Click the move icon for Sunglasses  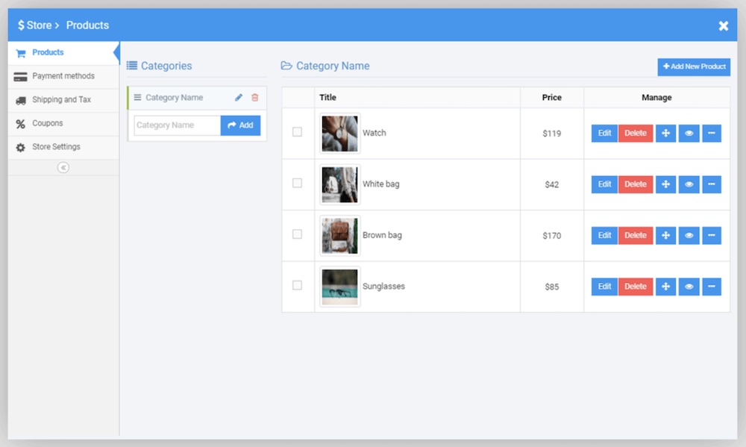[x=665, y=287]
